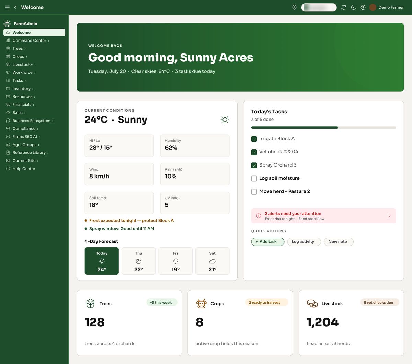Viewport: 412px width, 364px height.
Task: Click the red alert warning icon
Action: (x=259, y=216)
